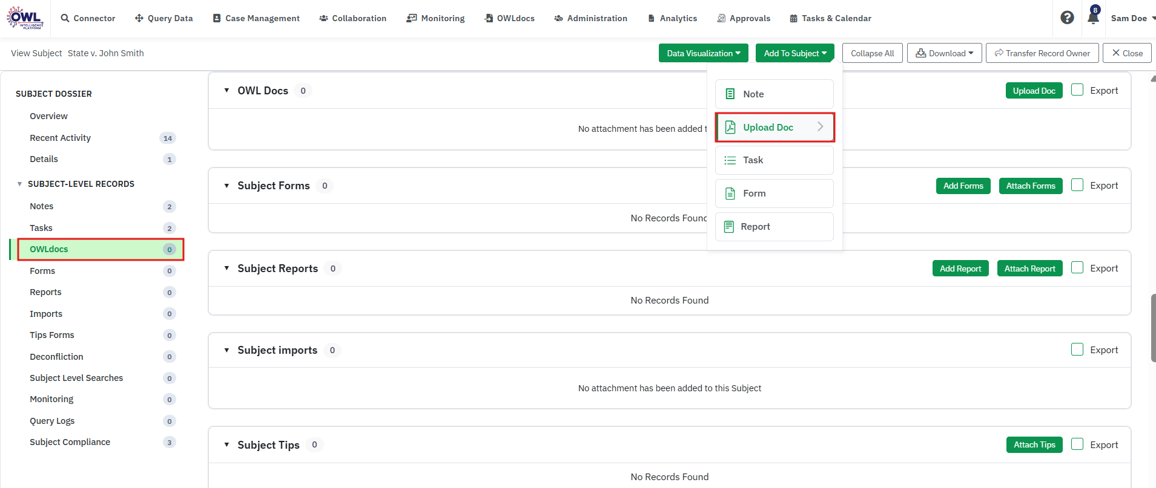This screenshot has width=1156, height=488.
Task: Collapse the Subject imports section
Action: tap(226, 350)
